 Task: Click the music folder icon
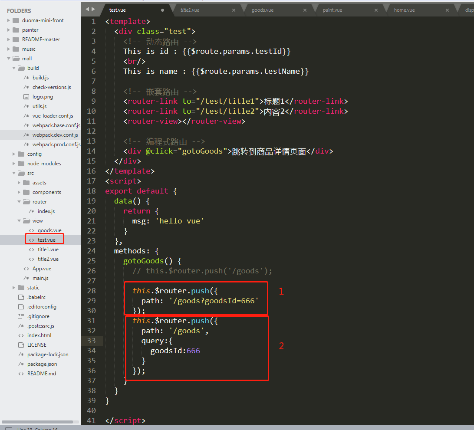tap(16, 49)
